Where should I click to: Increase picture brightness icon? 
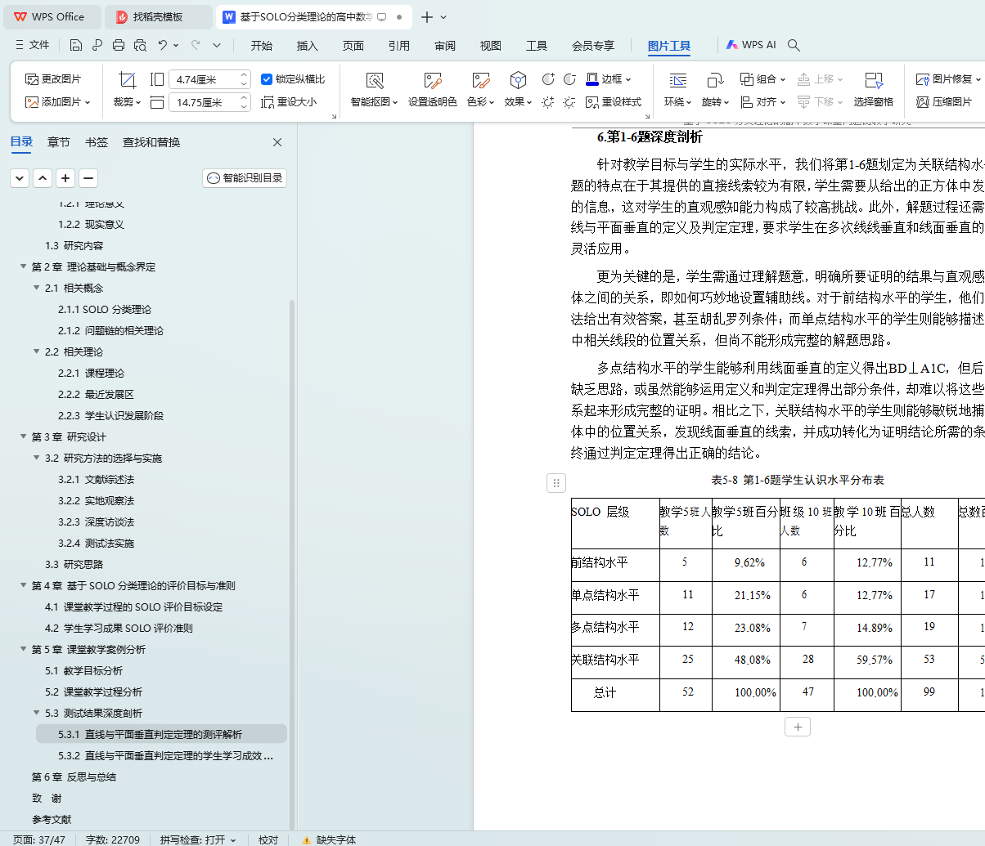(x=548, y=102)
